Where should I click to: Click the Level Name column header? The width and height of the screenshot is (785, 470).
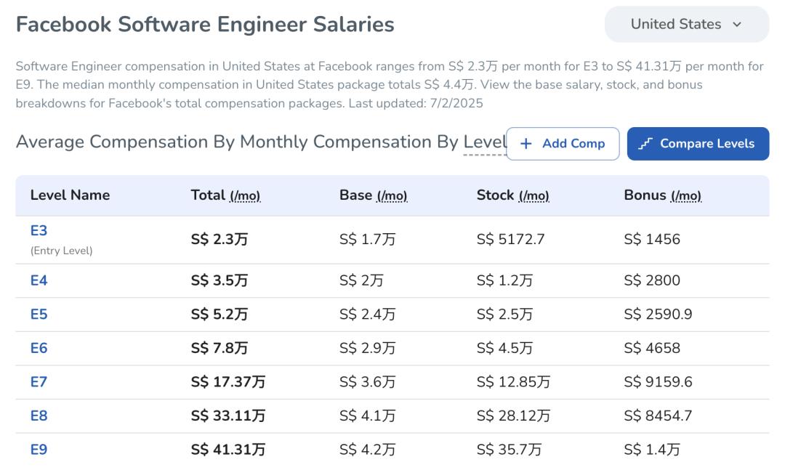(70, 195)
